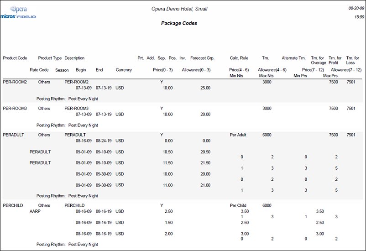Screen dimensions: 366x251
Task: Select the Alternate Trn. column header
Action: tap(293, 58)
